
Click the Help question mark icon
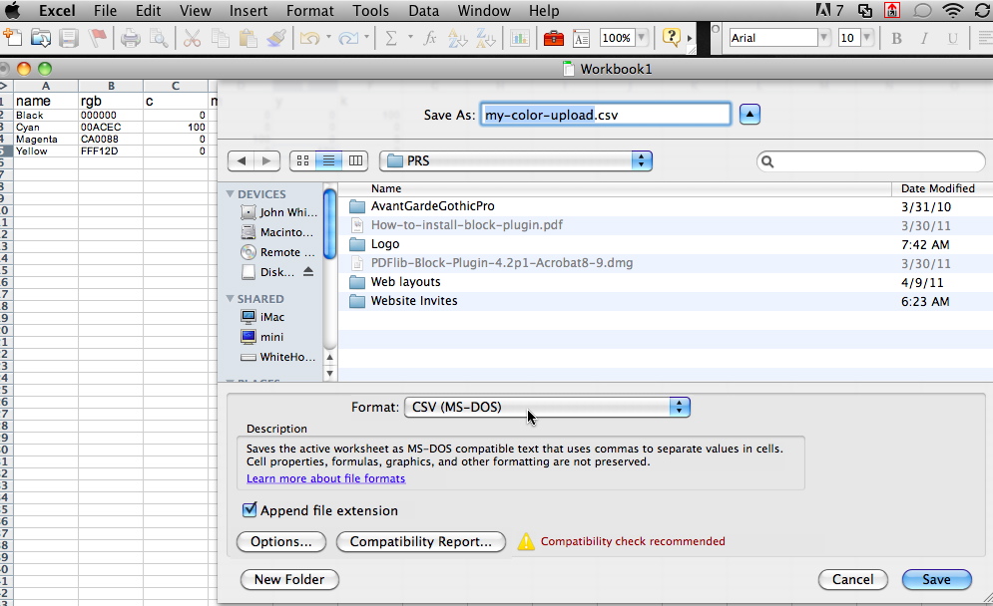(672, 37)
